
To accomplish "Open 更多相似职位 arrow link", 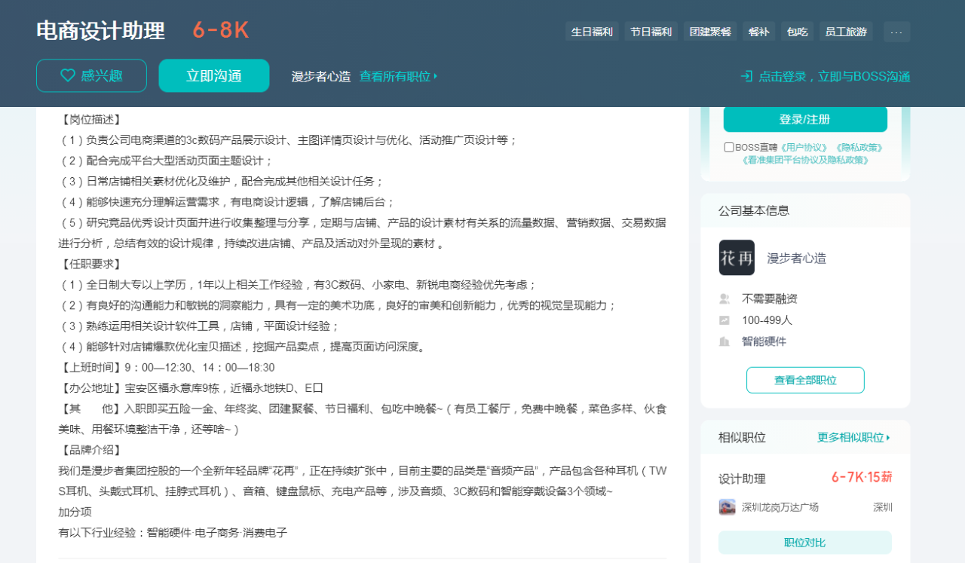I will 853,437.
